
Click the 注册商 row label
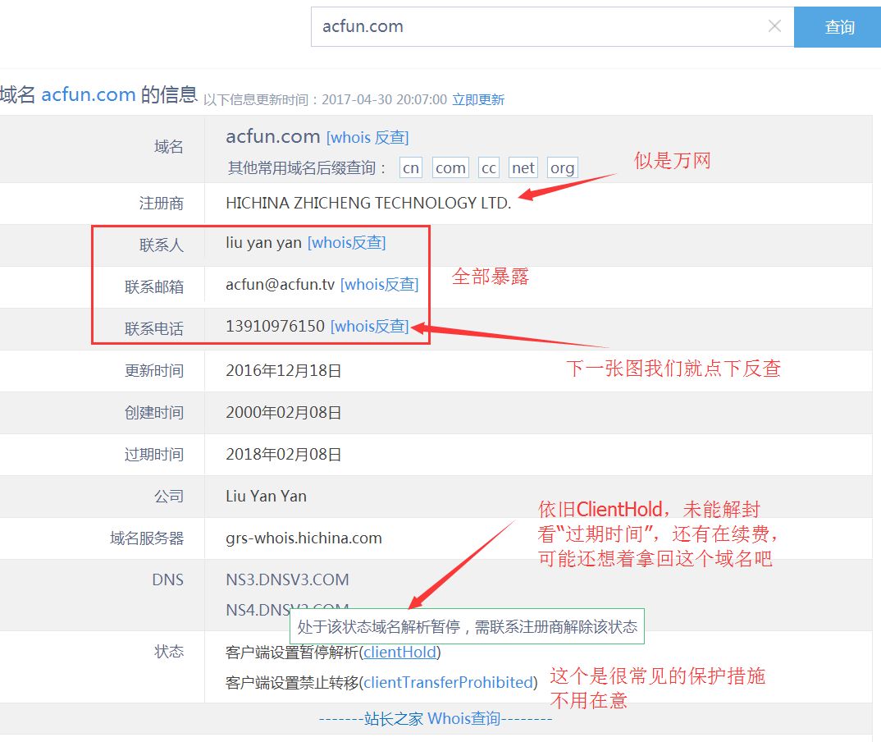pos(162,203)
